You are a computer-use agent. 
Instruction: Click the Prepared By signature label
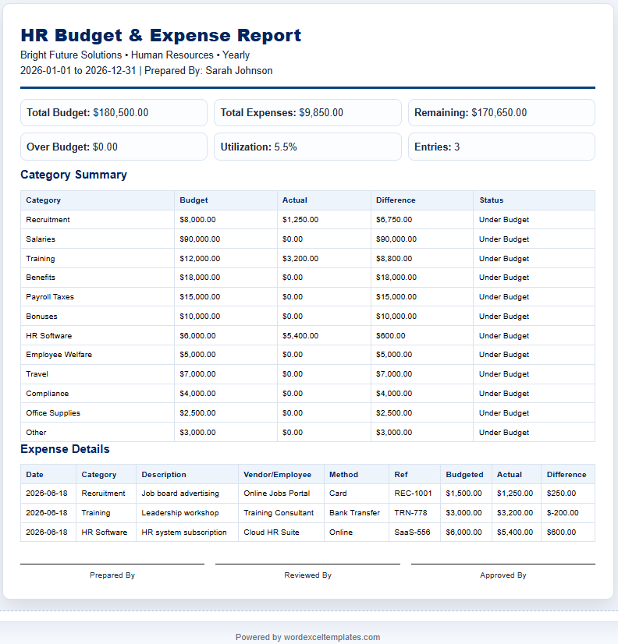(x=112, y=575)
